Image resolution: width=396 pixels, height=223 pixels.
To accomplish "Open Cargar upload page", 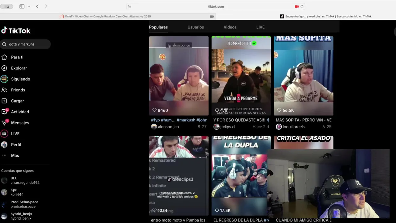I will (17, 101).
